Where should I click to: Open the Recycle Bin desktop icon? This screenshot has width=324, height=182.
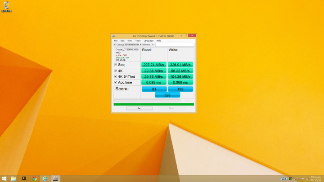(x=6, y=7)
